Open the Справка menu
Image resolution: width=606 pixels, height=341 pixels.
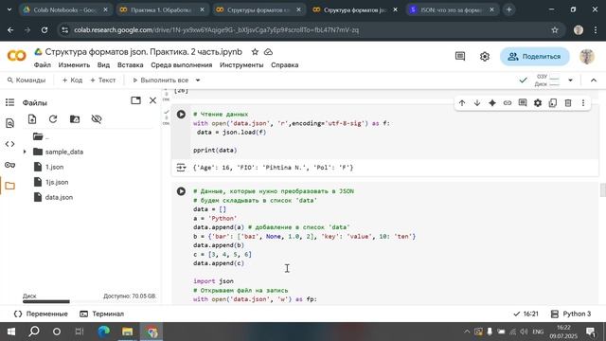284,65
